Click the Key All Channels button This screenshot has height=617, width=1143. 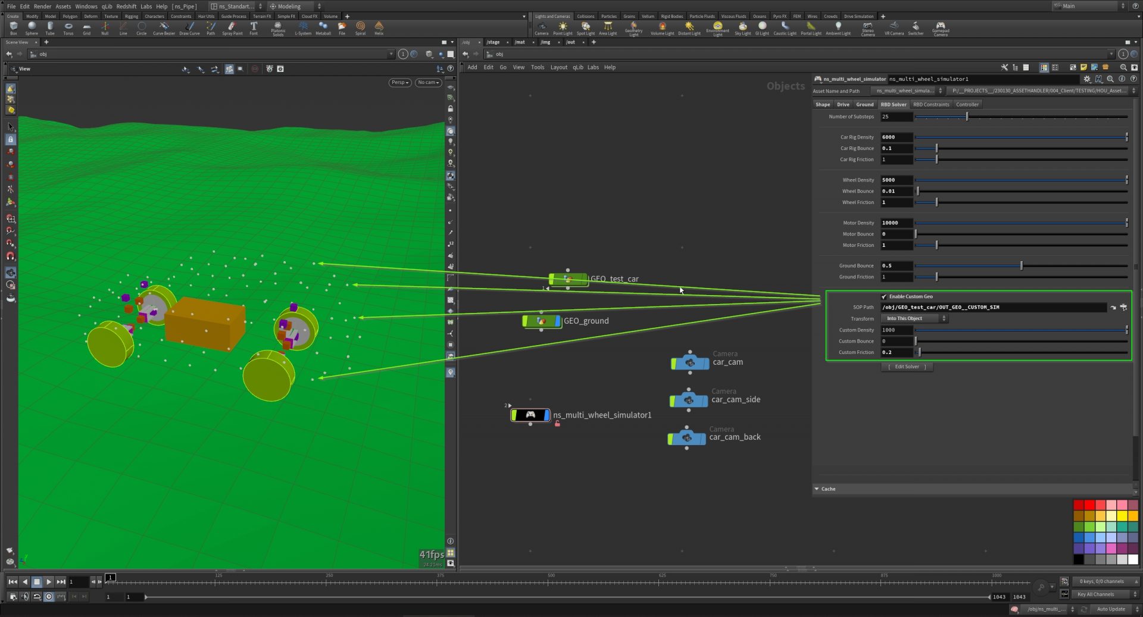pyautogui.click(x=1095, y=594)
